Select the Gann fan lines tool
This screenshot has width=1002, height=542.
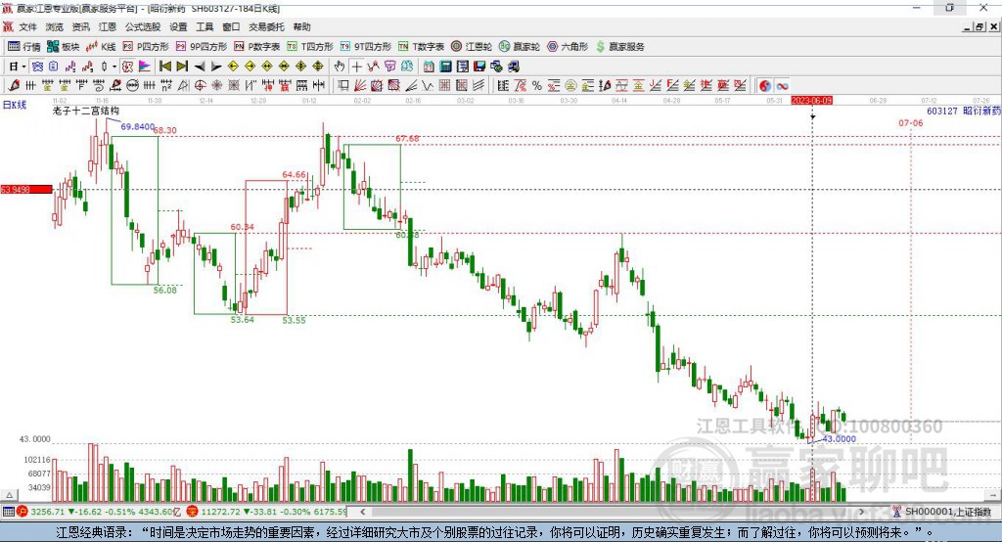(x=360, y=86)
